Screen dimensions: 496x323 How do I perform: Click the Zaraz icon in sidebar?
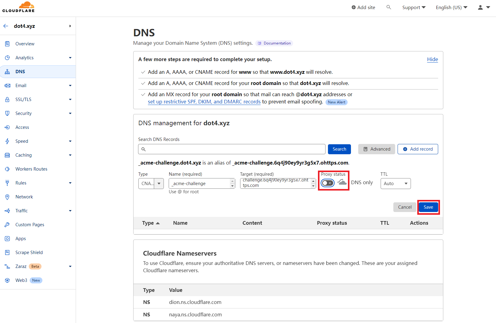(x=7, y=266)
